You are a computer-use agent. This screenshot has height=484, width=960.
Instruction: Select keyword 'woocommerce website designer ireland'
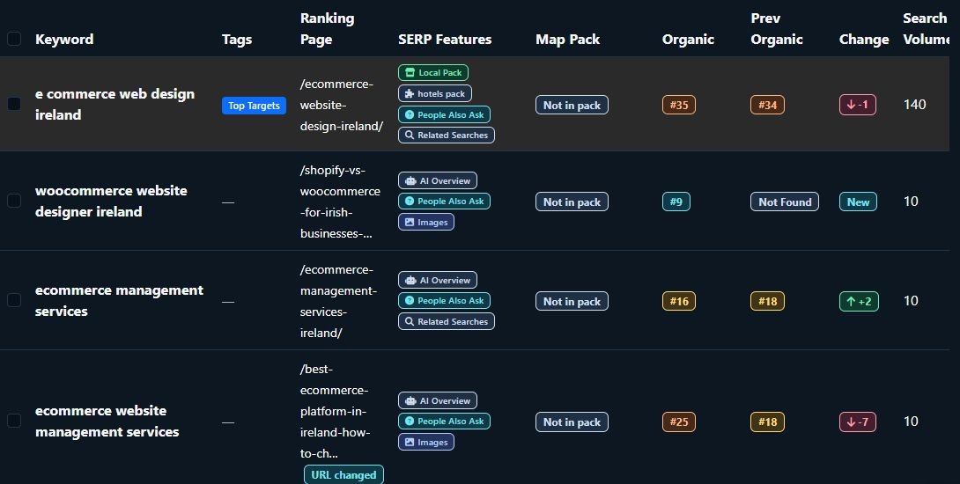[111, 201]
